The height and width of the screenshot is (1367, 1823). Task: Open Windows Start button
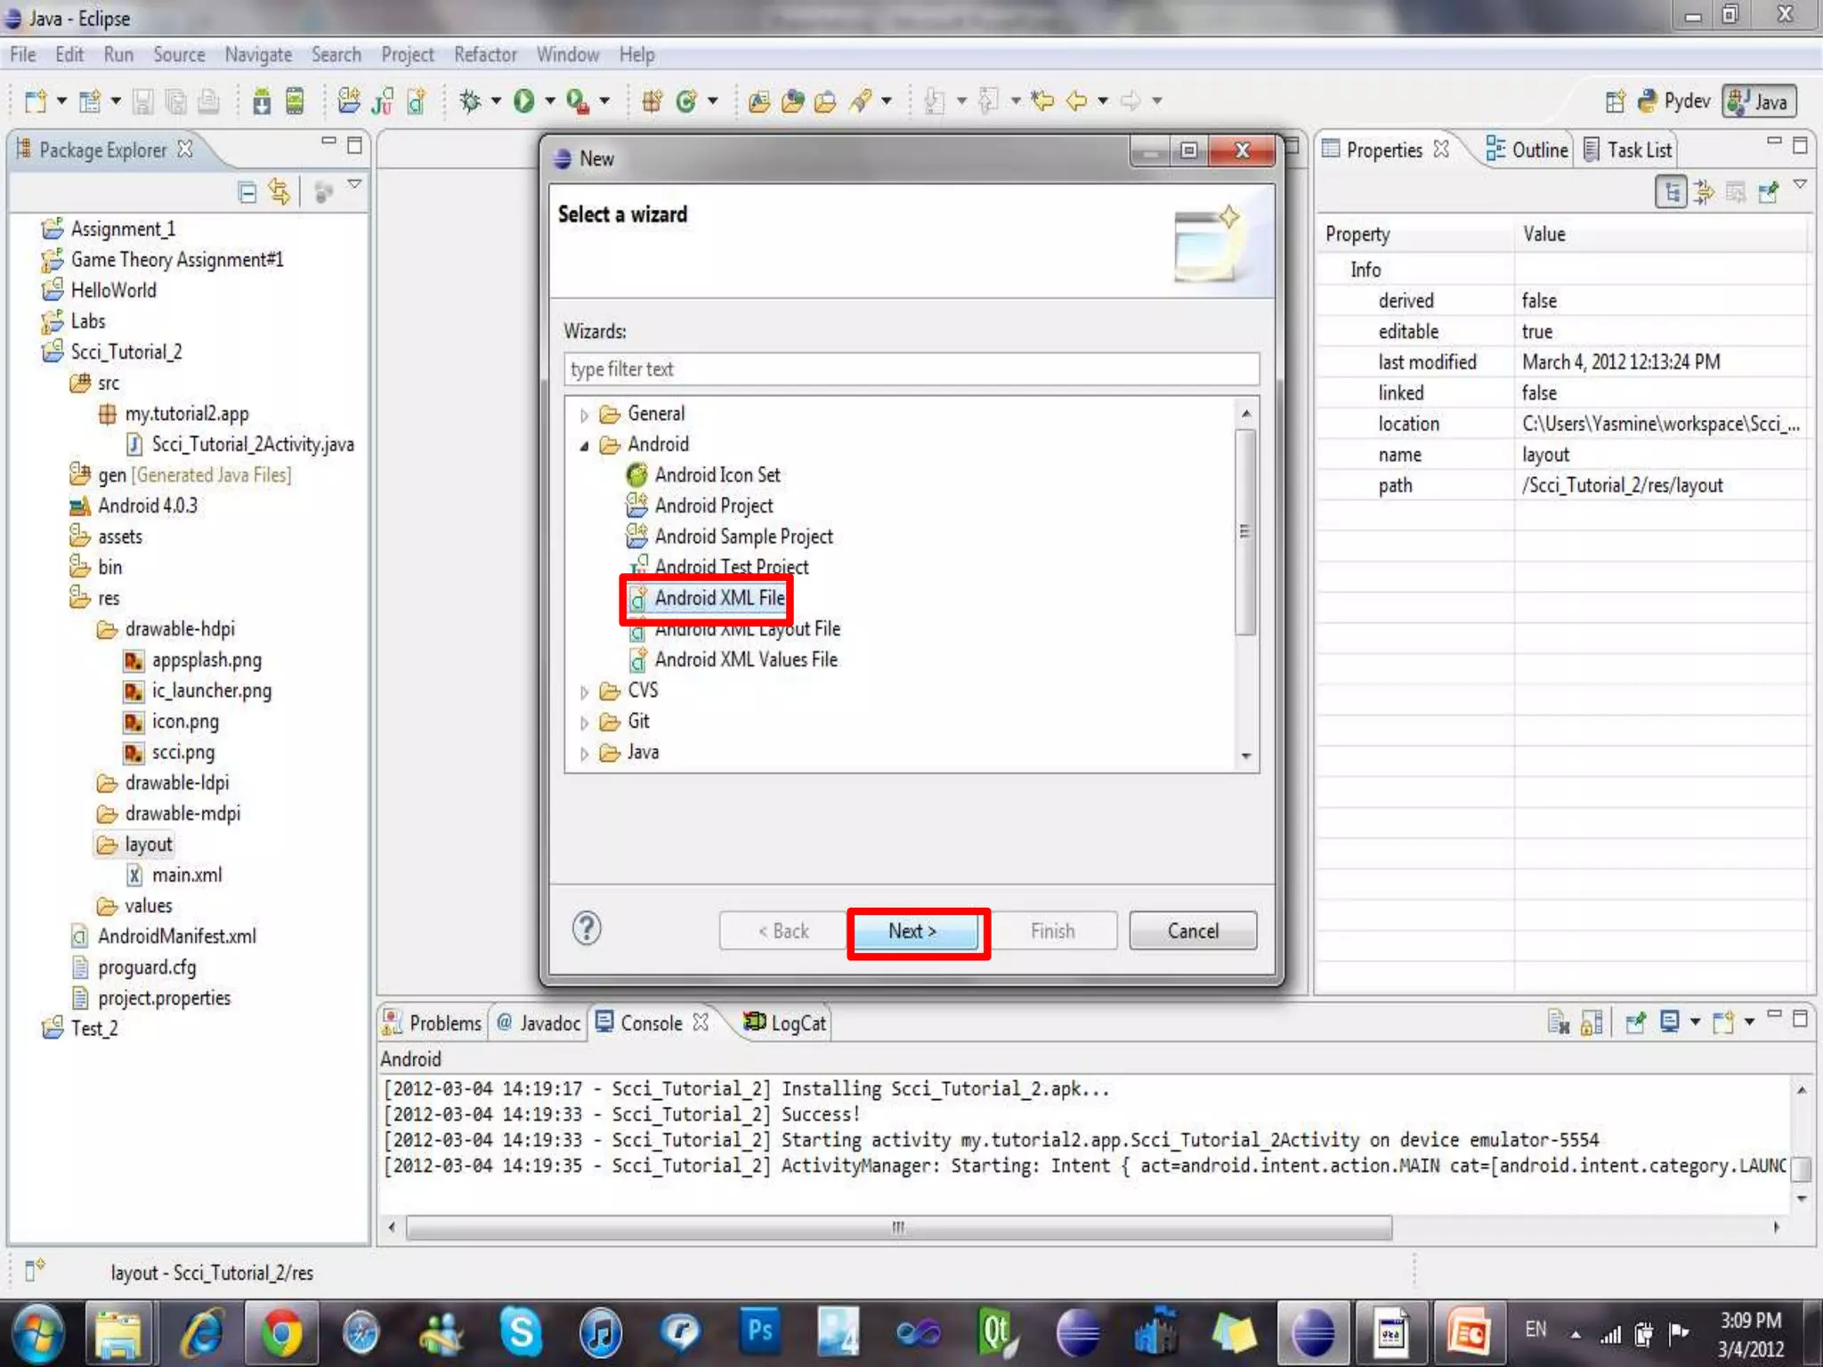tap(36, 1334)
